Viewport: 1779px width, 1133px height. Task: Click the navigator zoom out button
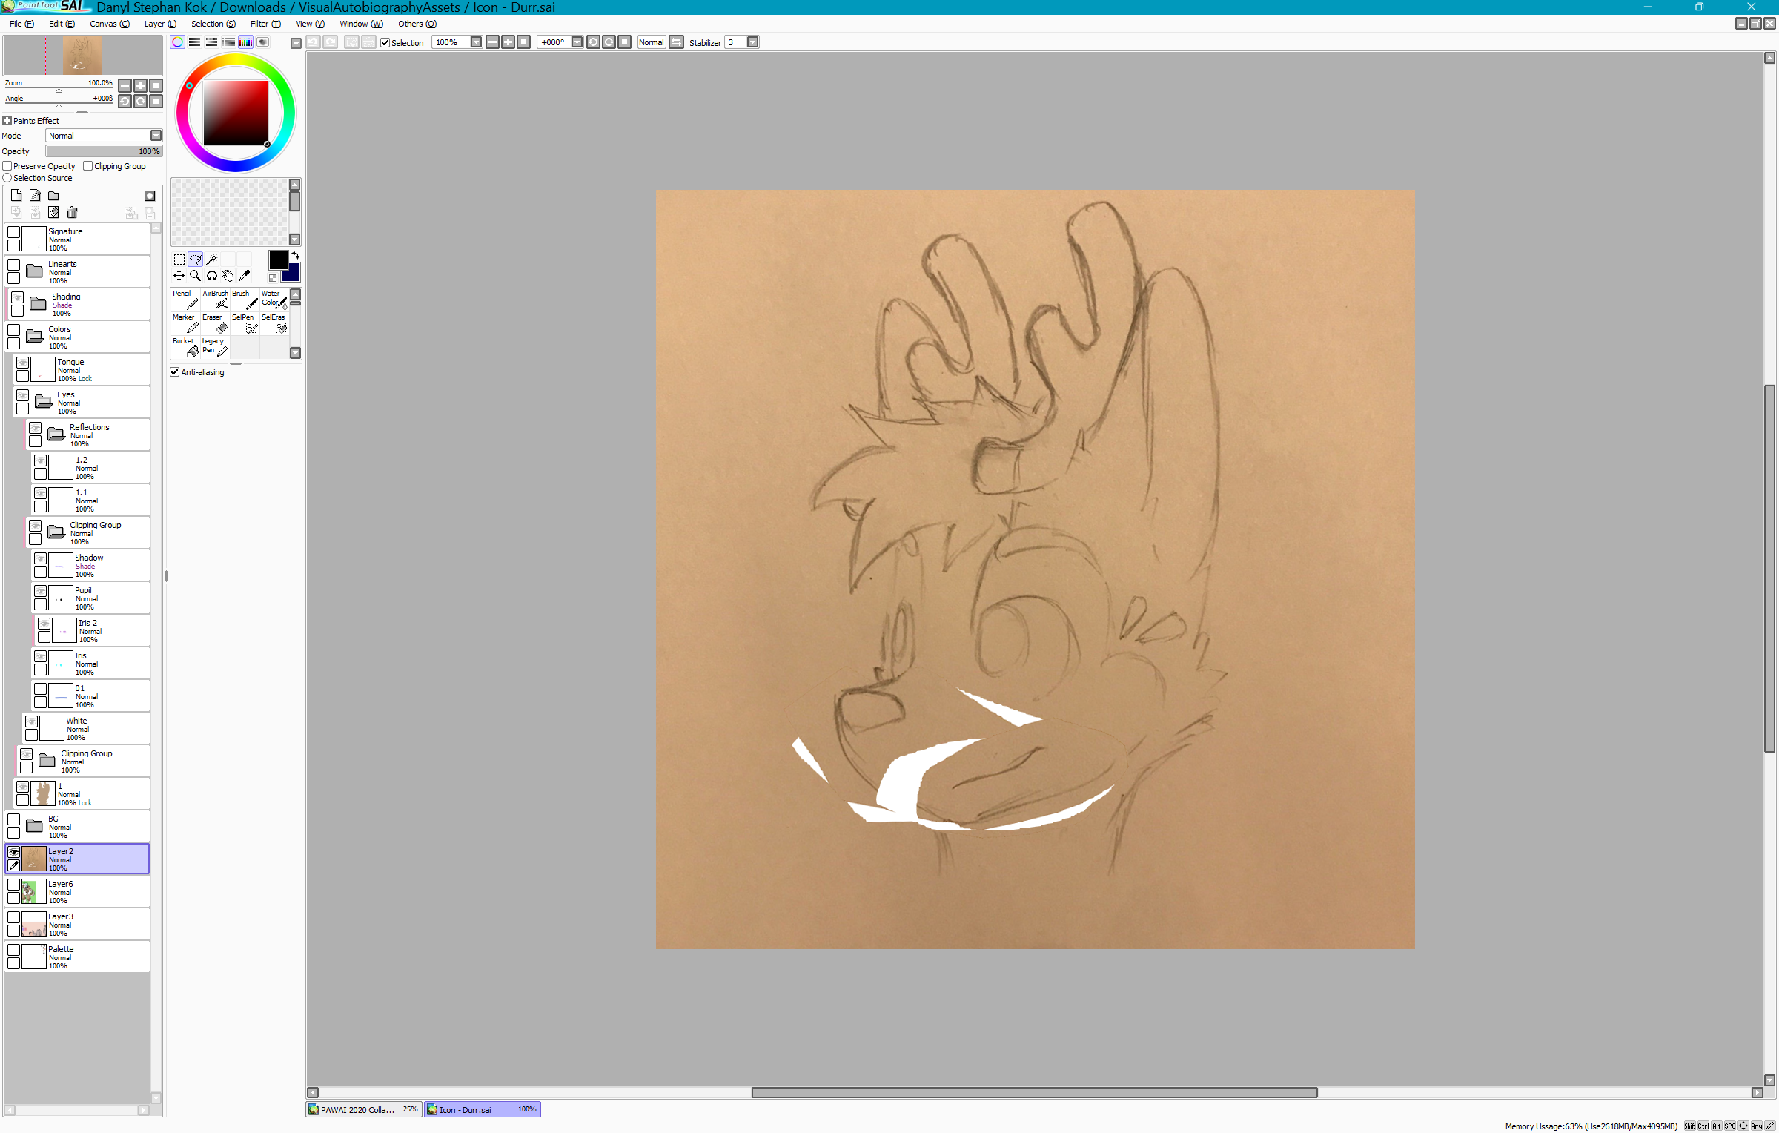point(125,85)
